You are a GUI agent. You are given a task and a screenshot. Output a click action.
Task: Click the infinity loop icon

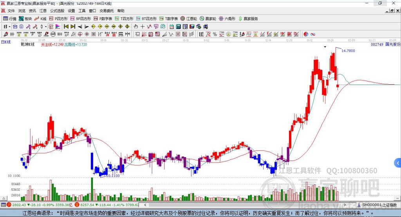coord(313,34)
